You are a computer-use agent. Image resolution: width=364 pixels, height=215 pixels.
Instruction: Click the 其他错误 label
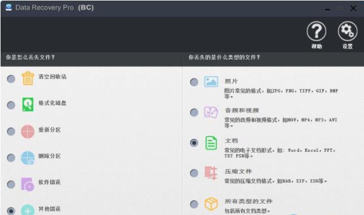pos(49,209)
